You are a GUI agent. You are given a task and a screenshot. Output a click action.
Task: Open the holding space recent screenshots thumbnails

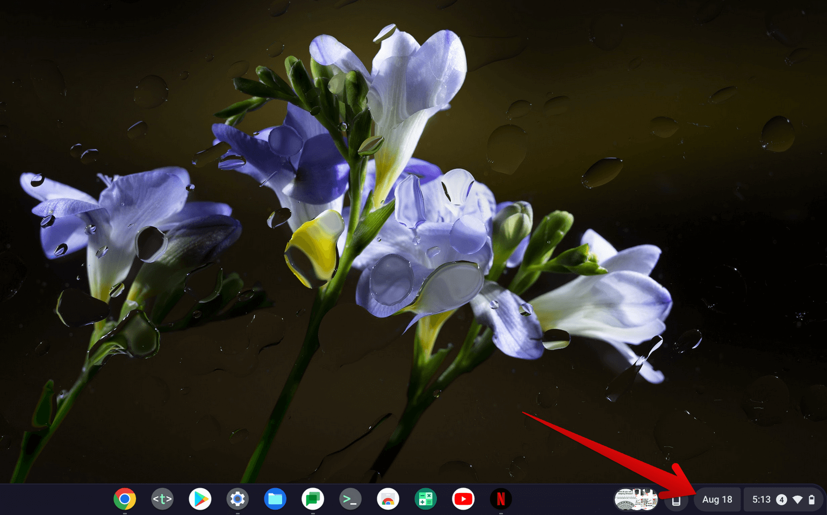(636, 499)
